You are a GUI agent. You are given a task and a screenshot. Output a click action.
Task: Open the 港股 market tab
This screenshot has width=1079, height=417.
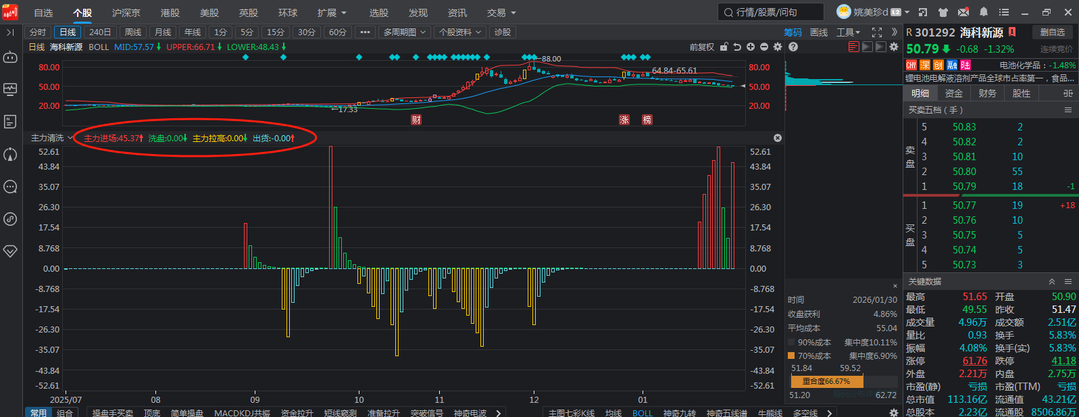coord(170,13)
